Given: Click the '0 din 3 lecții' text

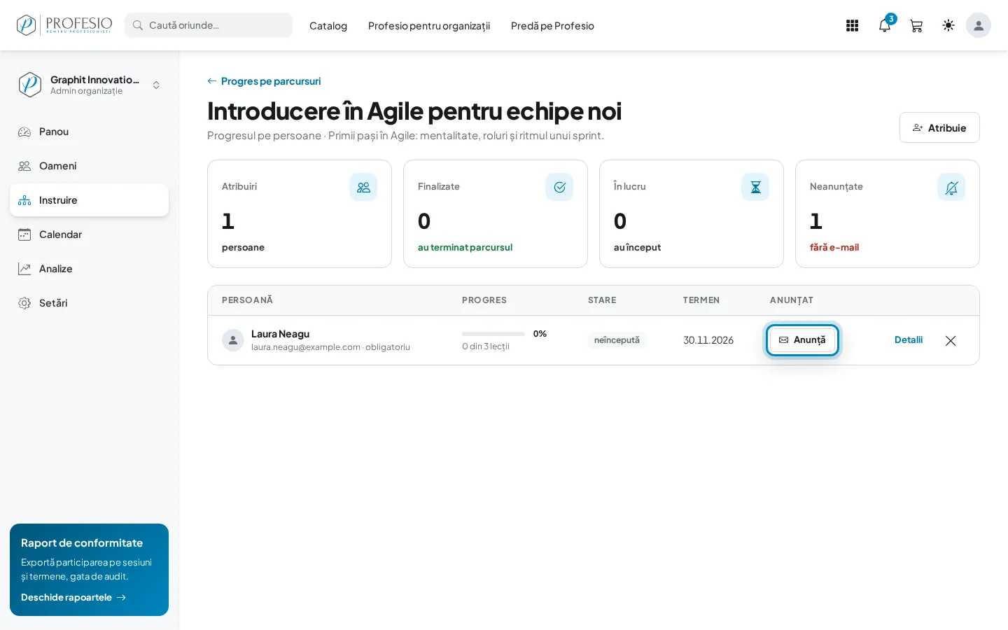Looking at the screenshot, I should 486,346.
